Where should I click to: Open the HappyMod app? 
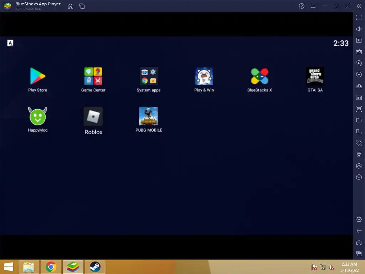tap(37, 116)
